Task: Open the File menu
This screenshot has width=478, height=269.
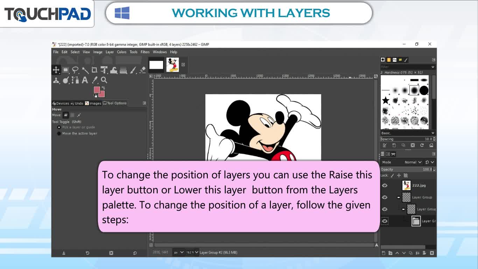Action: [56, 52]
